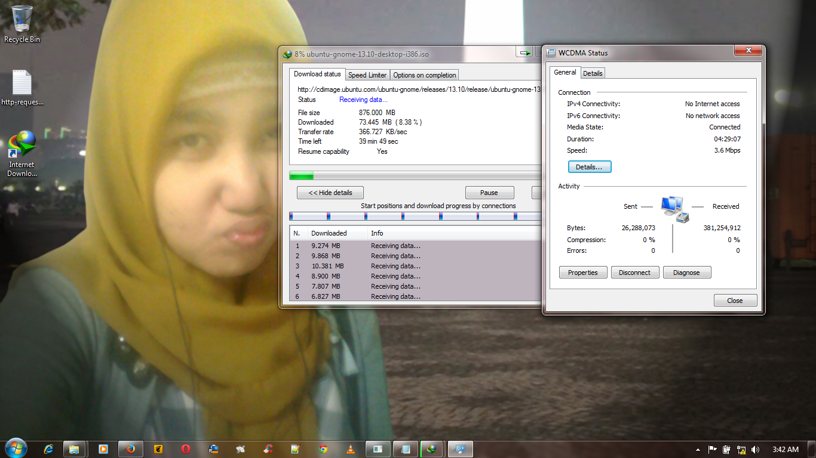The image size is (816, 458).
Task: Switch to Download status tab
Action: [x=317, y=74]
